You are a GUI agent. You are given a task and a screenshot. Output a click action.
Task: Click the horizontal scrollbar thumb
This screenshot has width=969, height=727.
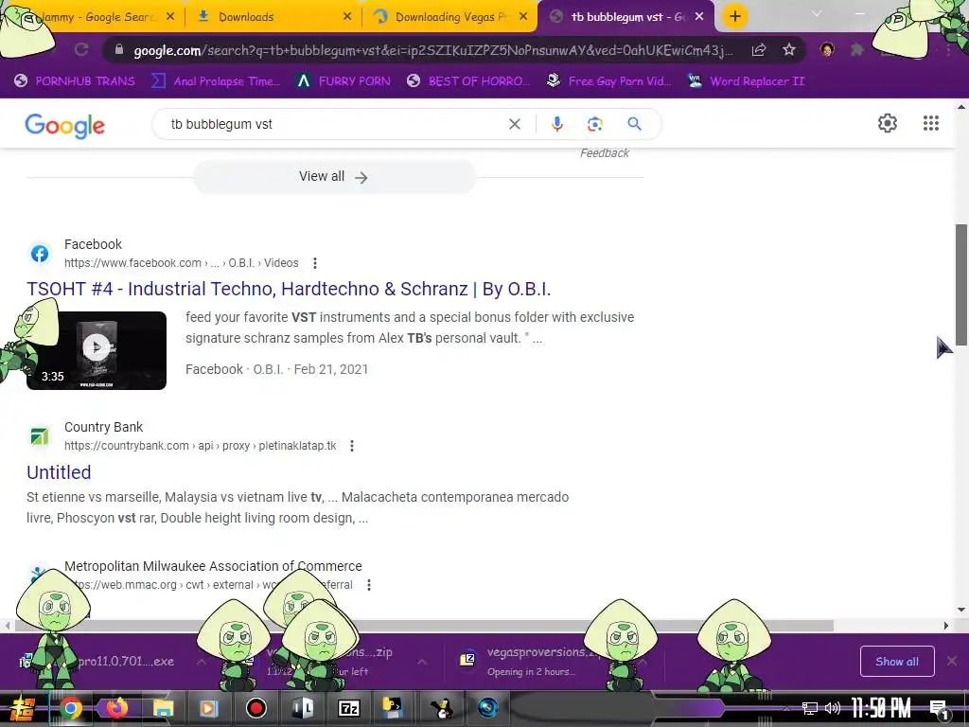point(424,626)
